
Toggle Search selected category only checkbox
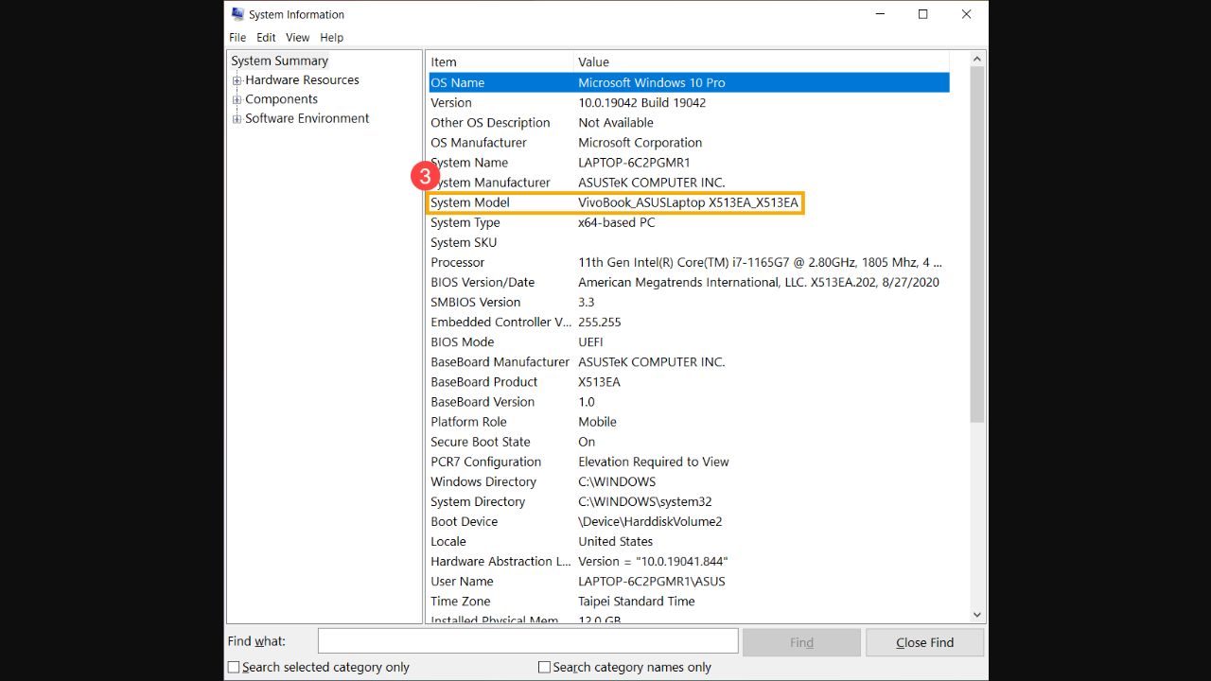pos(234,667)
